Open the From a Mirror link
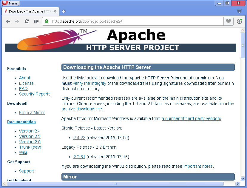247x188 pixels. [32, 113]
